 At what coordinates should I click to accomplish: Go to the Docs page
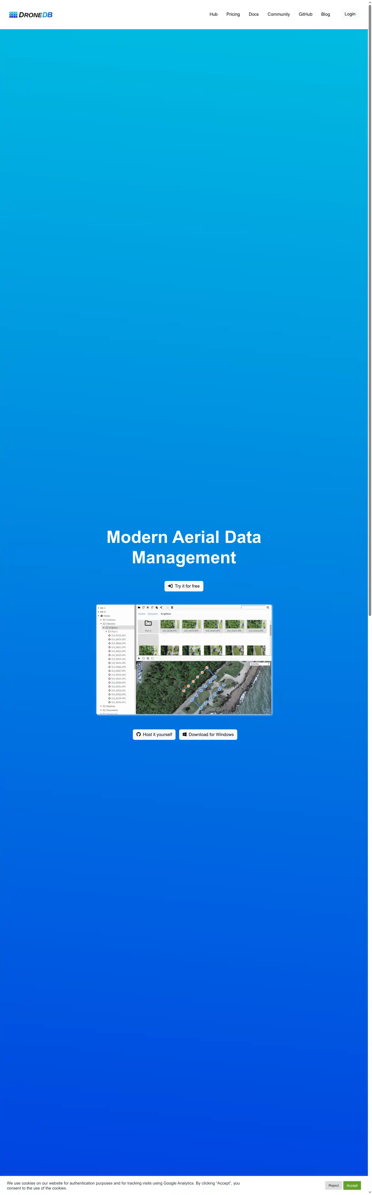click(254, 14)
